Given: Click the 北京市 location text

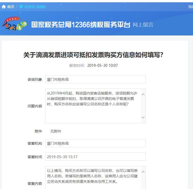Looking at the screenshot, I should [x=29, y=7].
